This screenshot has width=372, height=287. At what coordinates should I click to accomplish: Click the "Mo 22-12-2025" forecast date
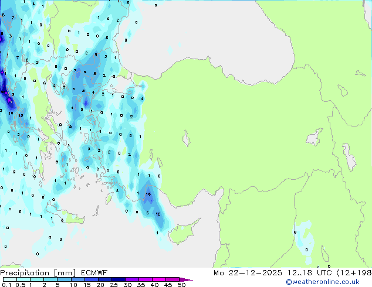click(248, 273)
